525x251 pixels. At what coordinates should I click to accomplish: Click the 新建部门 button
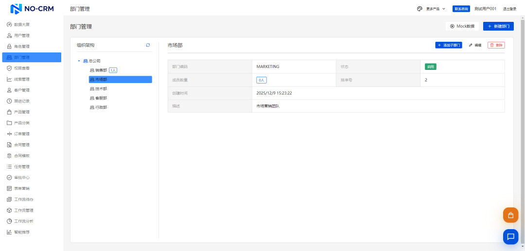point(498,26)
